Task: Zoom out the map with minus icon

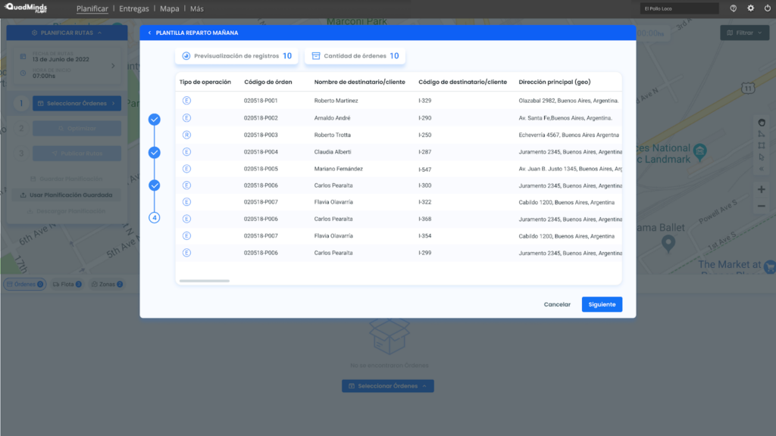Action: tap(761, 206)
